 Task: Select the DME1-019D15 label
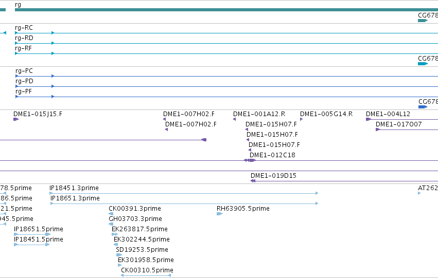(x=273, y=176)
